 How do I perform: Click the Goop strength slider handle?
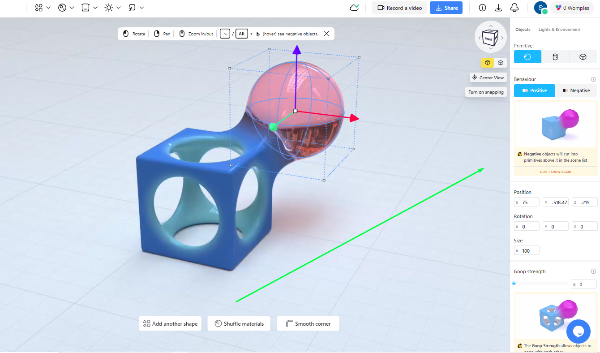click(x=514, y=283)
